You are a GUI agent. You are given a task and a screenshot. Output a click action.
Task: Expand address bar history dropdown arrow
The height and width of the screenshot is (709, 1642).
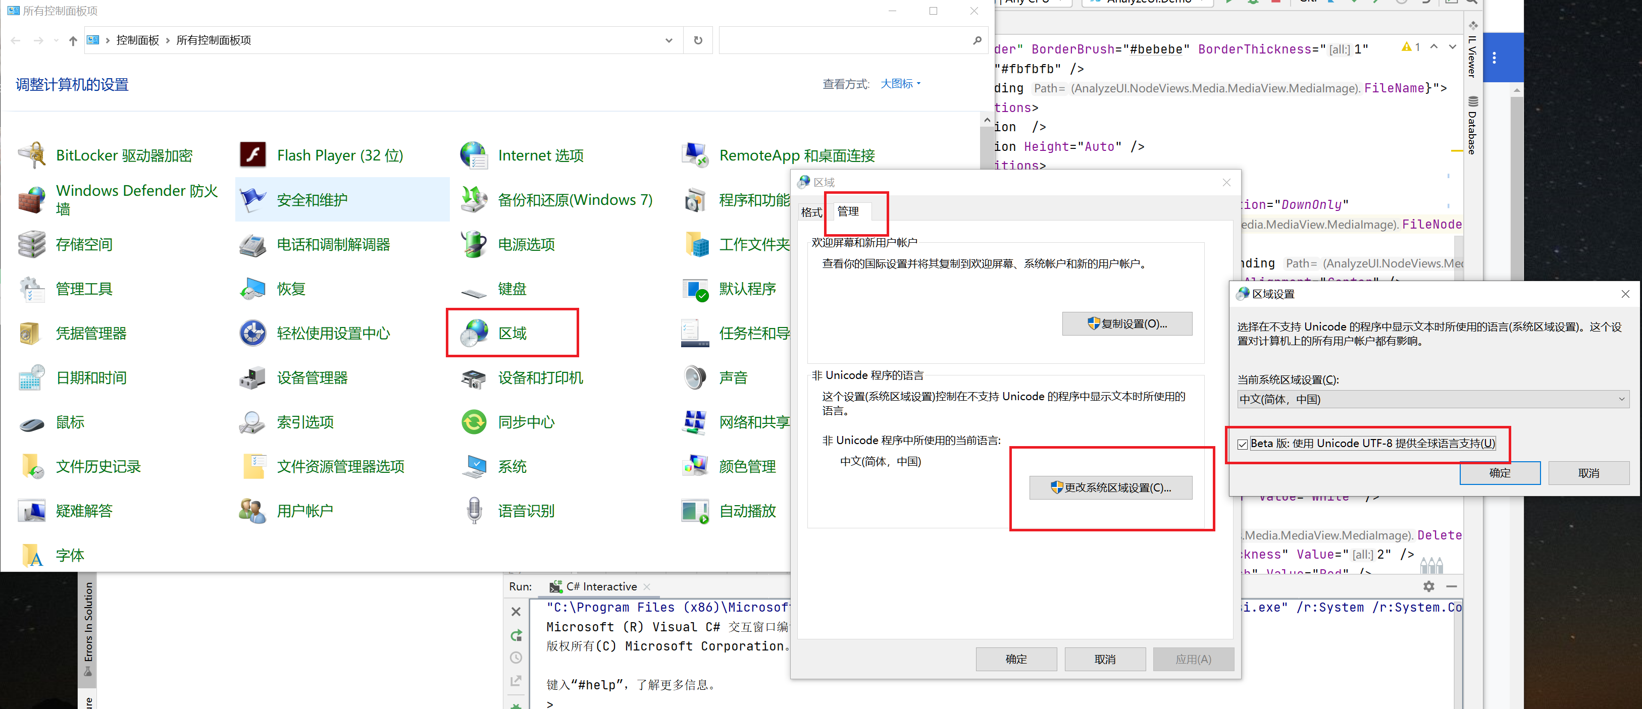669,40
